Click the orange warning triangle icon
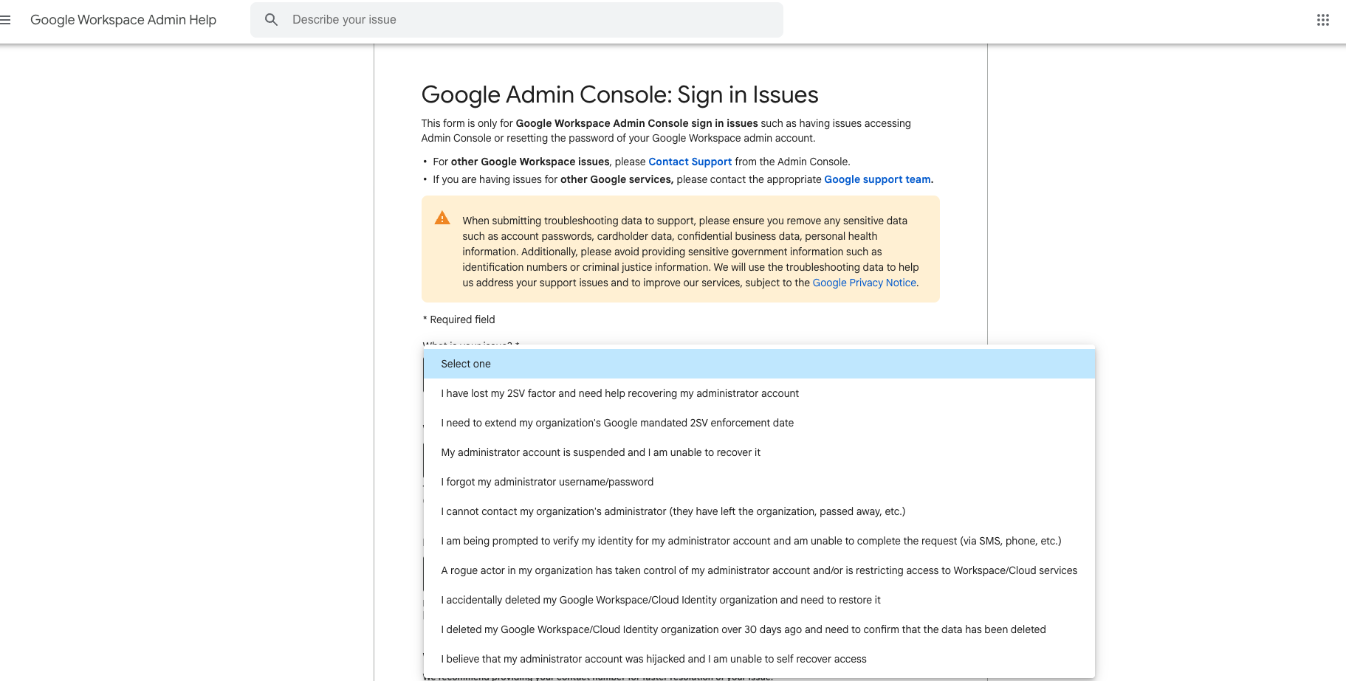This screenshot has width=1346, height=681. coord(442,218)
